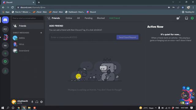Open Windows taskbar search
The width and height of the screenshot is (196, 110).
[8, 108]
